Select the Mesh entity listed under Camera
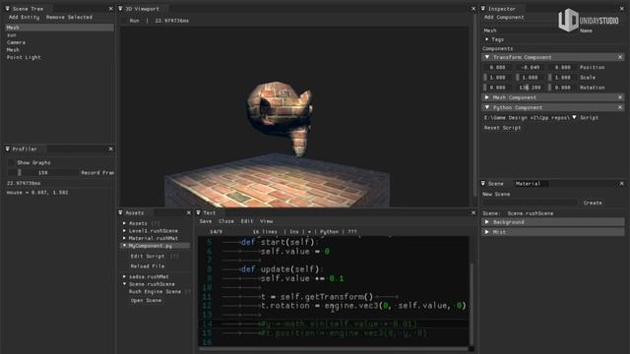The width and height of the screenshot is (630, 354). point(13,50)
